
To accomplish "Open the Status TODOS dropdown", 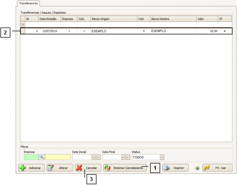I will 162,157.
